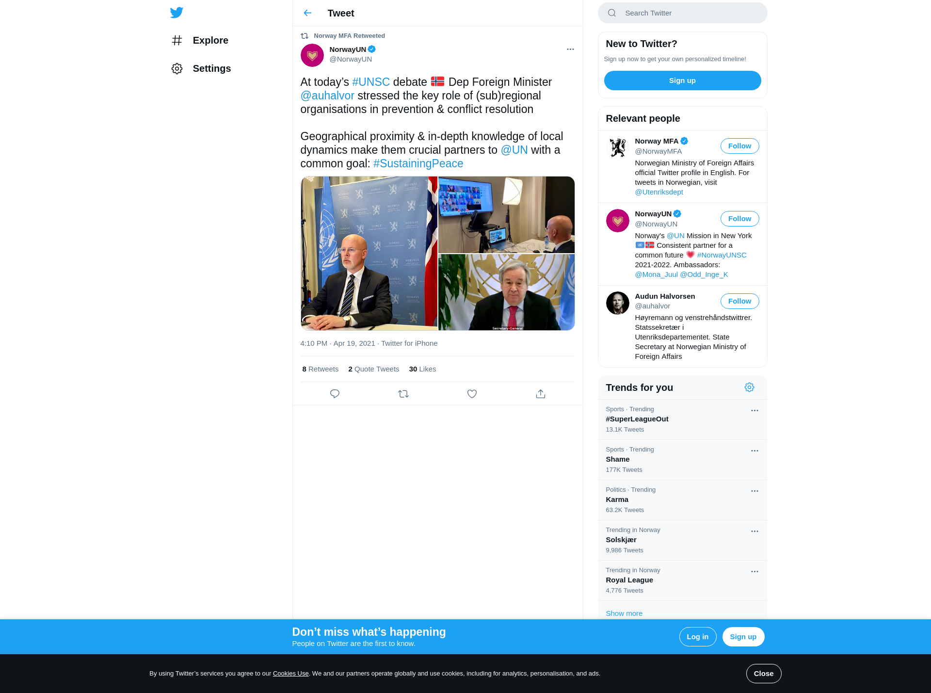Screen dimensions: 931x693
Task: Reply to the tweet with comment icon
Action: click(335, 394)
